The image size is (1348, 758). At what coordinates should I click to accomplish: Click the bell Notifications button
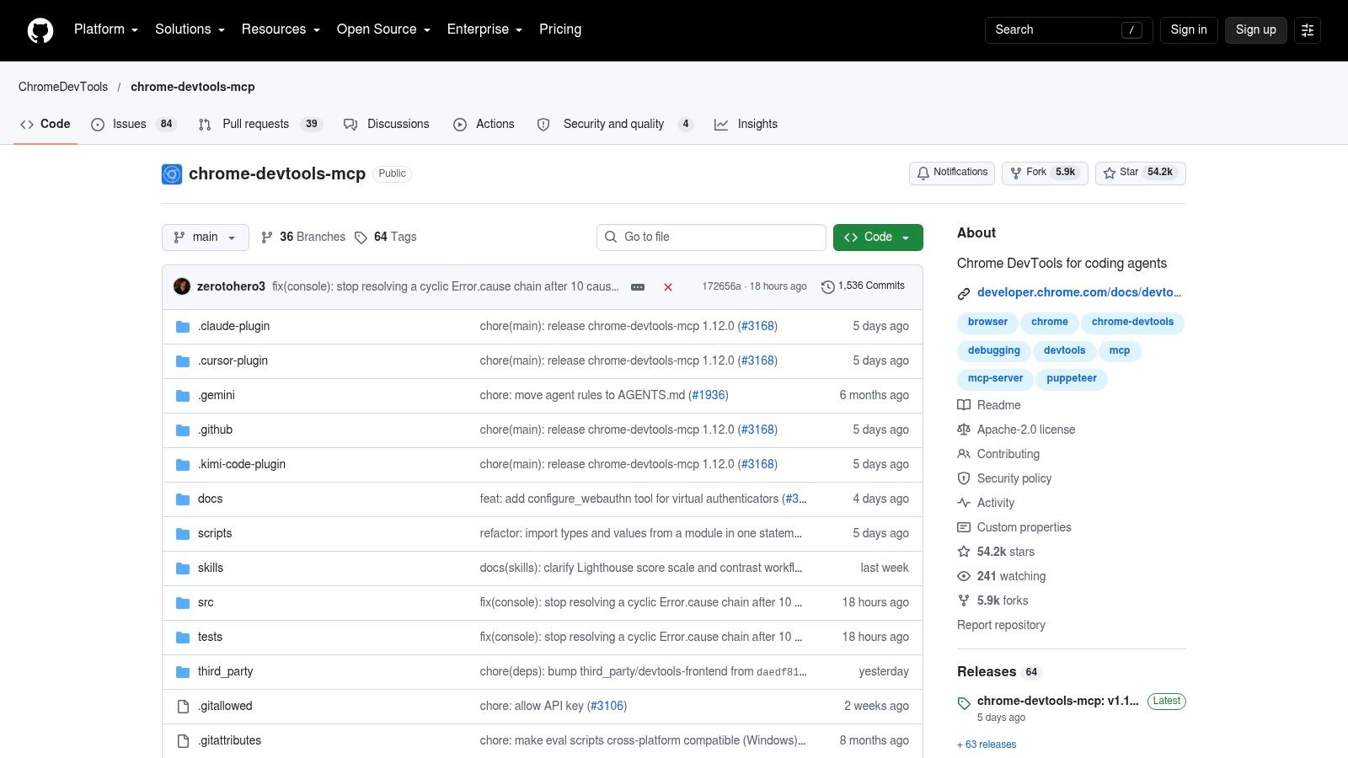952,173
